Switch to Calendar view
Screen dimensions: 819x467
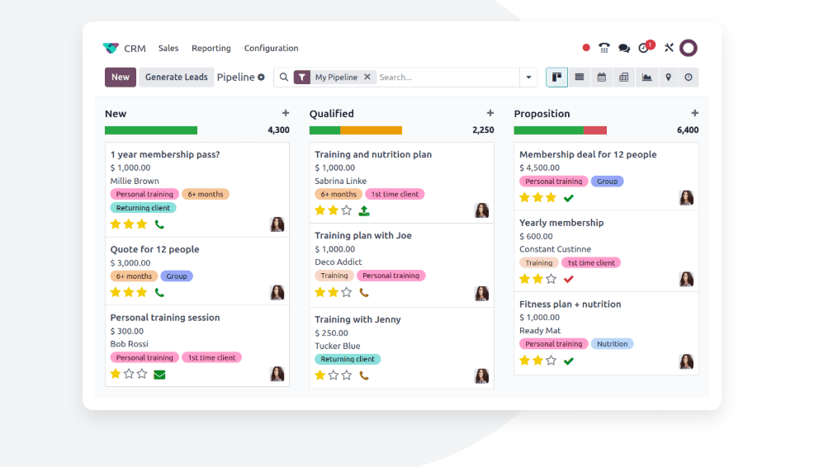(602, 78)
